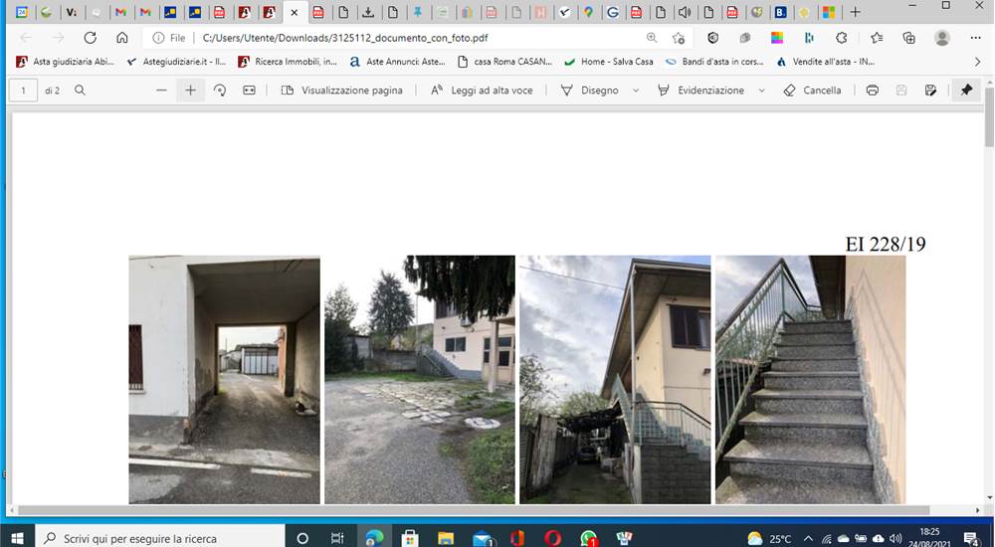The height and width of the screenshot is (547, 995).
Task: Switch to the Google Calendar tab
Action: point(22,12)
